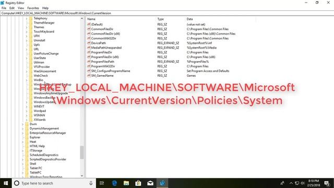Expand the ScriptedDiagnosticsProvider key

(x=22, y=159)
